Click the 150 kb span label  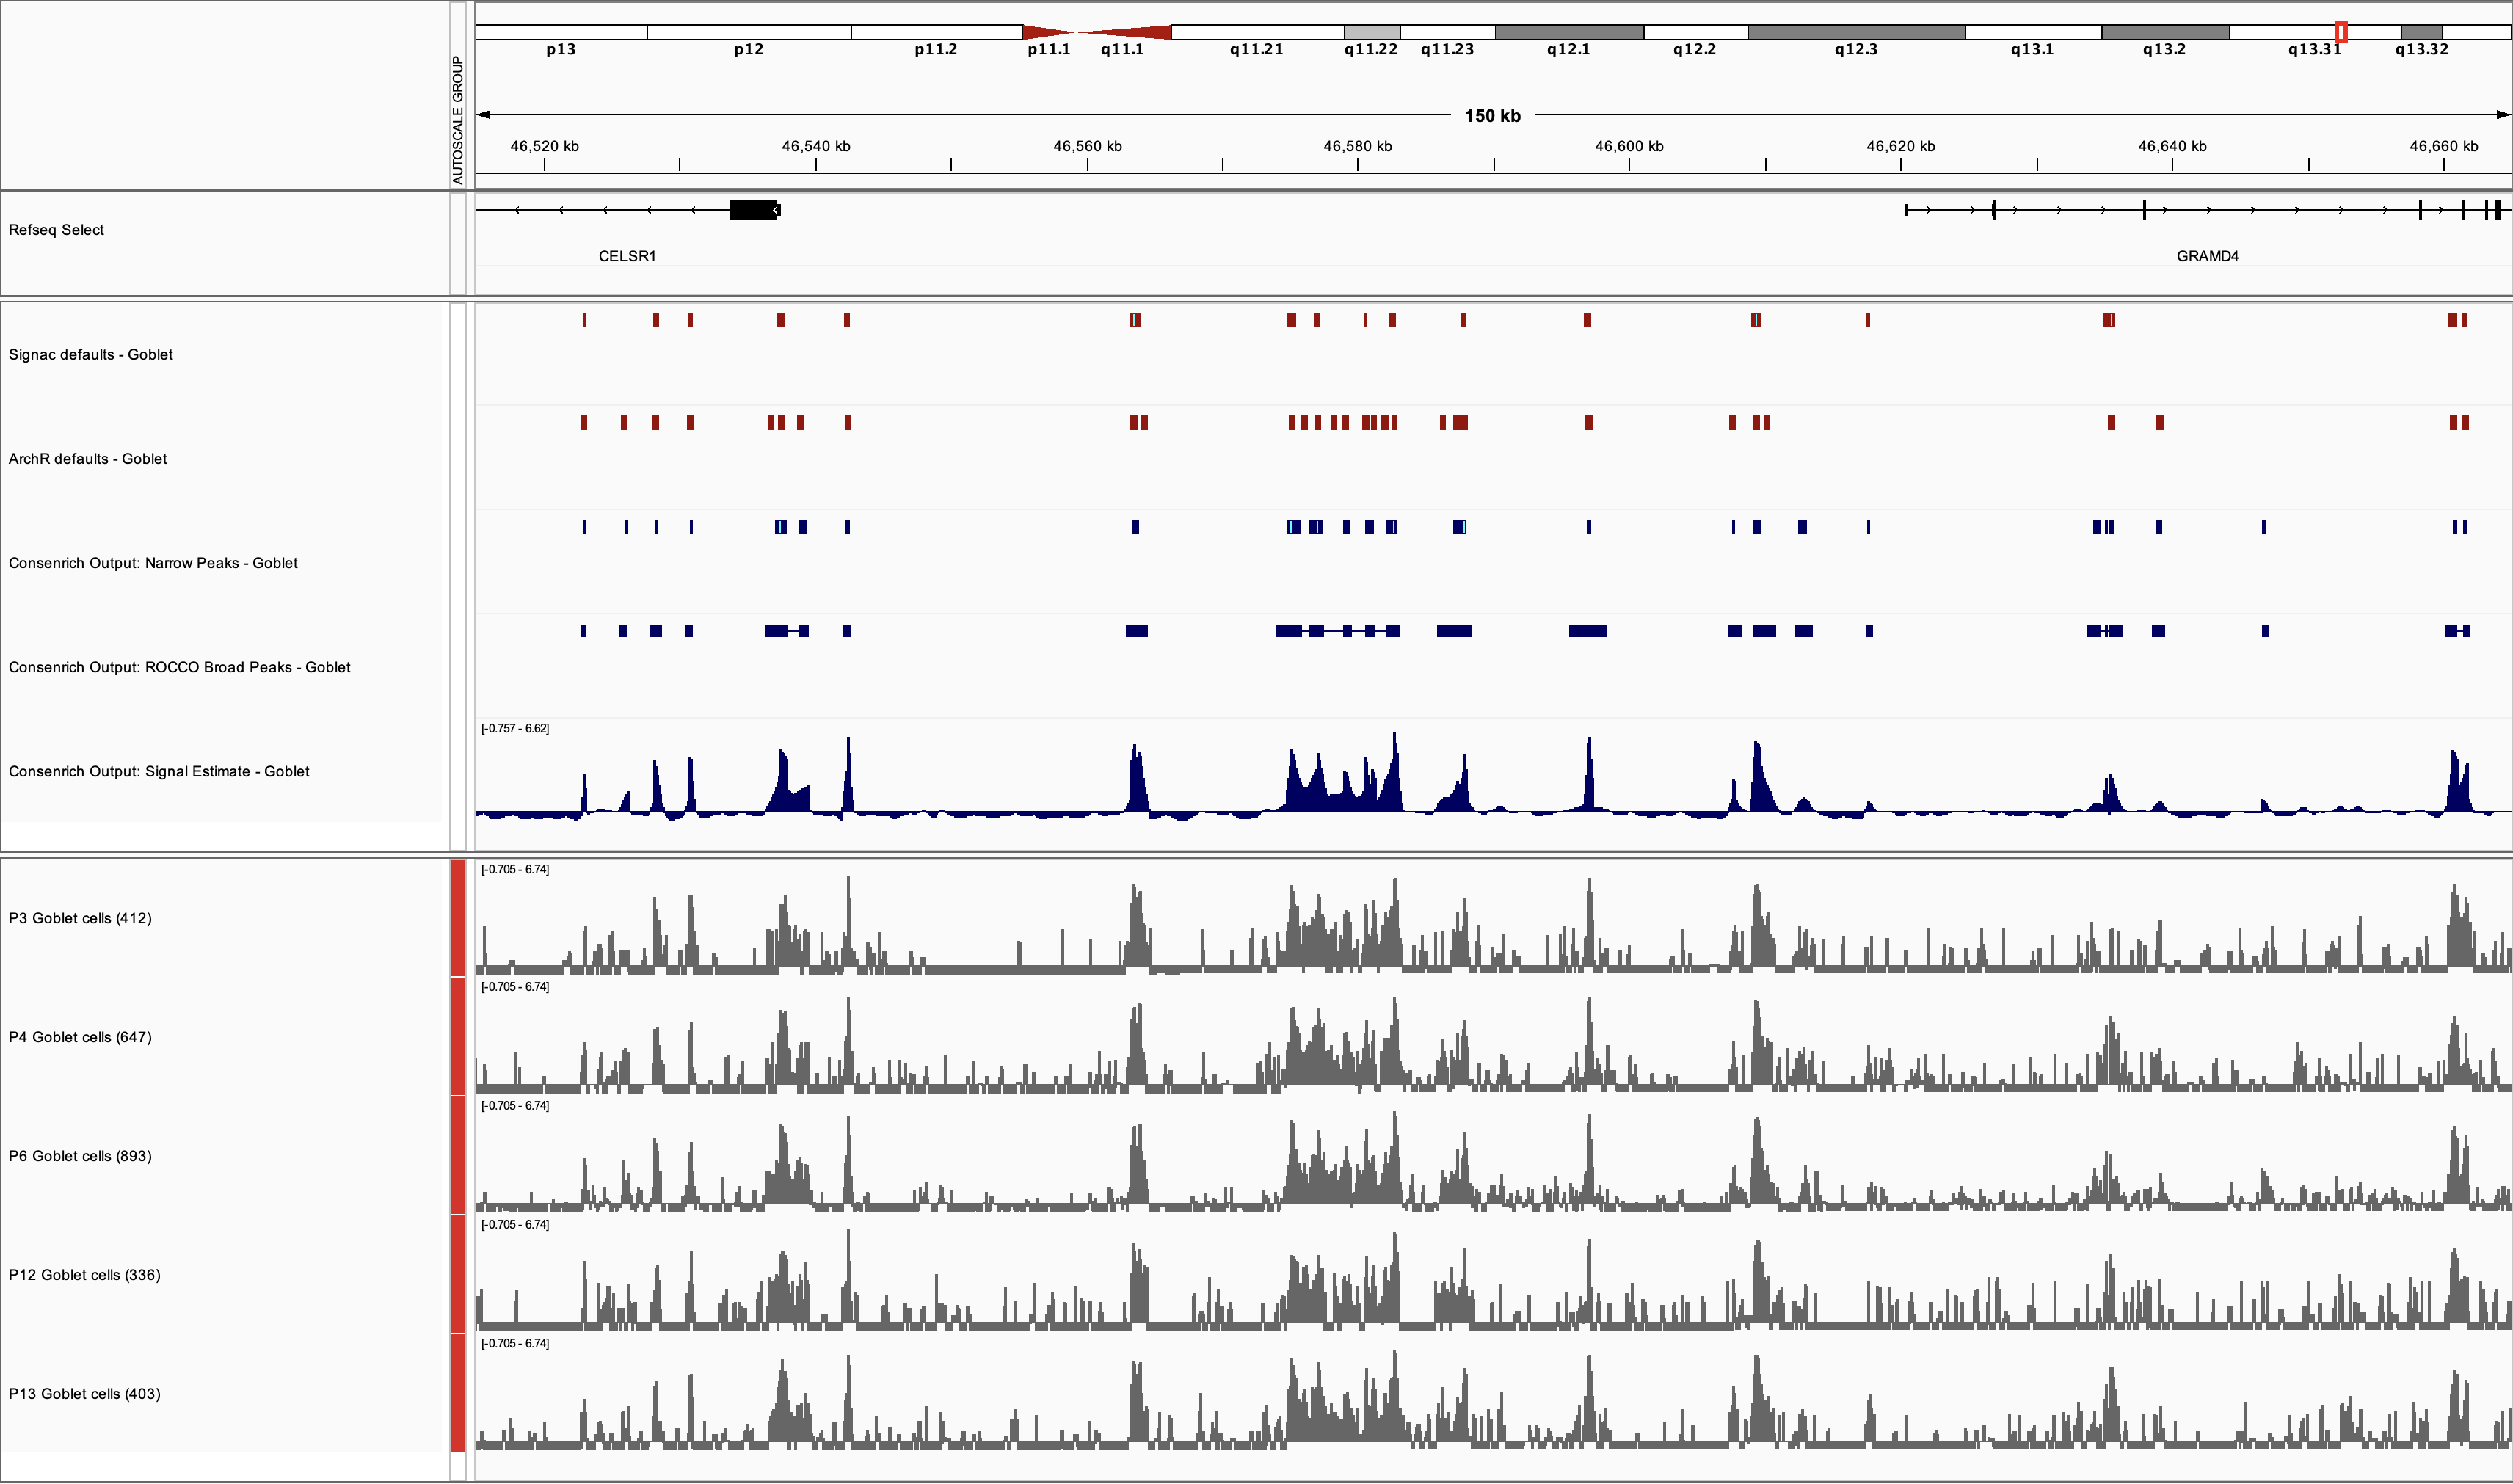click(1492, 116)
